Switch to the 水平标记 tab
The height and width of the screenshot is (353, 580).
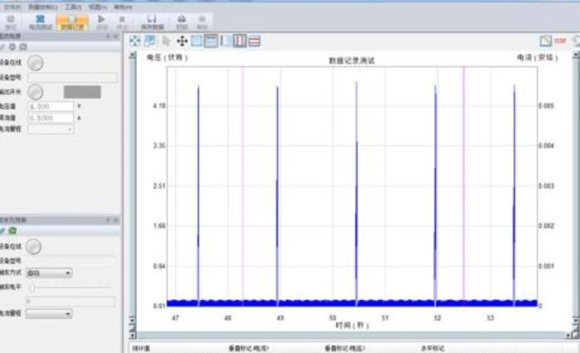(x=432, y=348)
